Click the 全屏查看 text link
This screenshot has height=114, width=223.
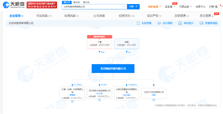tap(146, 23)
